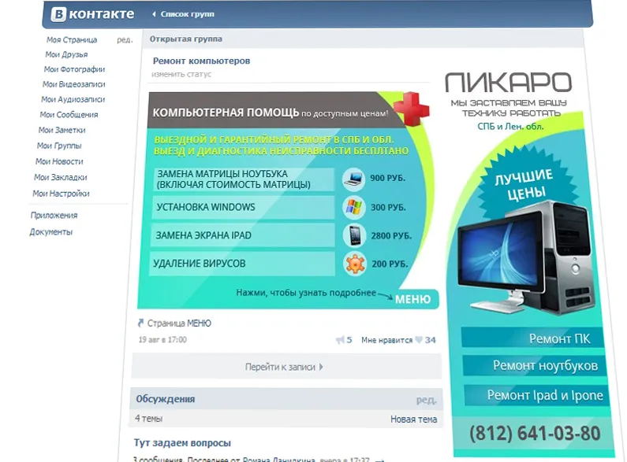The image size is (627, 462).
Task: Click the Windows logo icon beside 300 руб.
Action: pyautogui.click(x=354, y=208)
